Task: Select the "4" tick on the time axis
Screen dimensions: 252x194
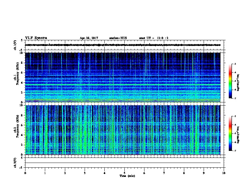Action: click(105, 173)
